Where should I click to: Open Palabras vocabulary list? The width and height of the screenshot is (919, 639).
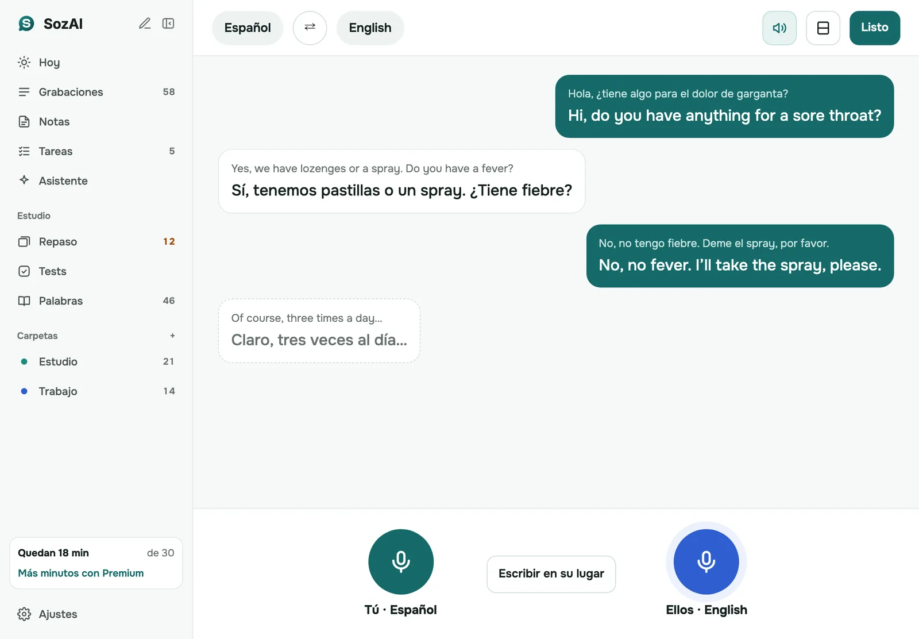(x=96, y=301)
